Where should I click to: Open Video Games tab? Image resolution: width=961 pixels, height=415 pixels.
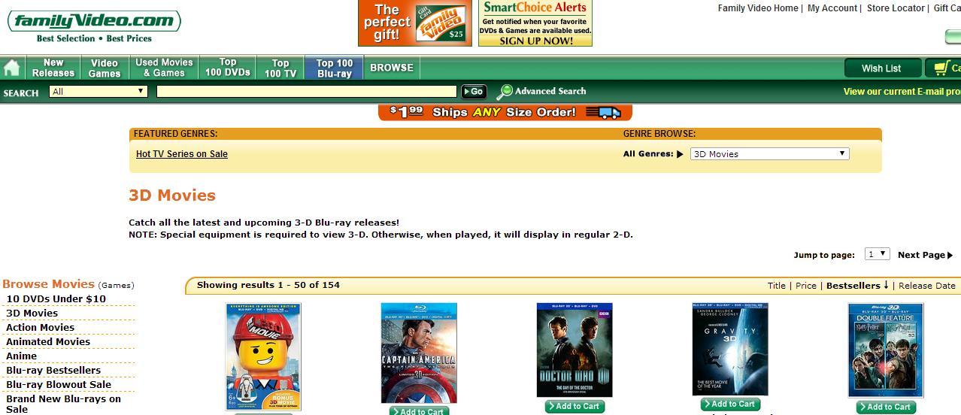pos(105,68)
